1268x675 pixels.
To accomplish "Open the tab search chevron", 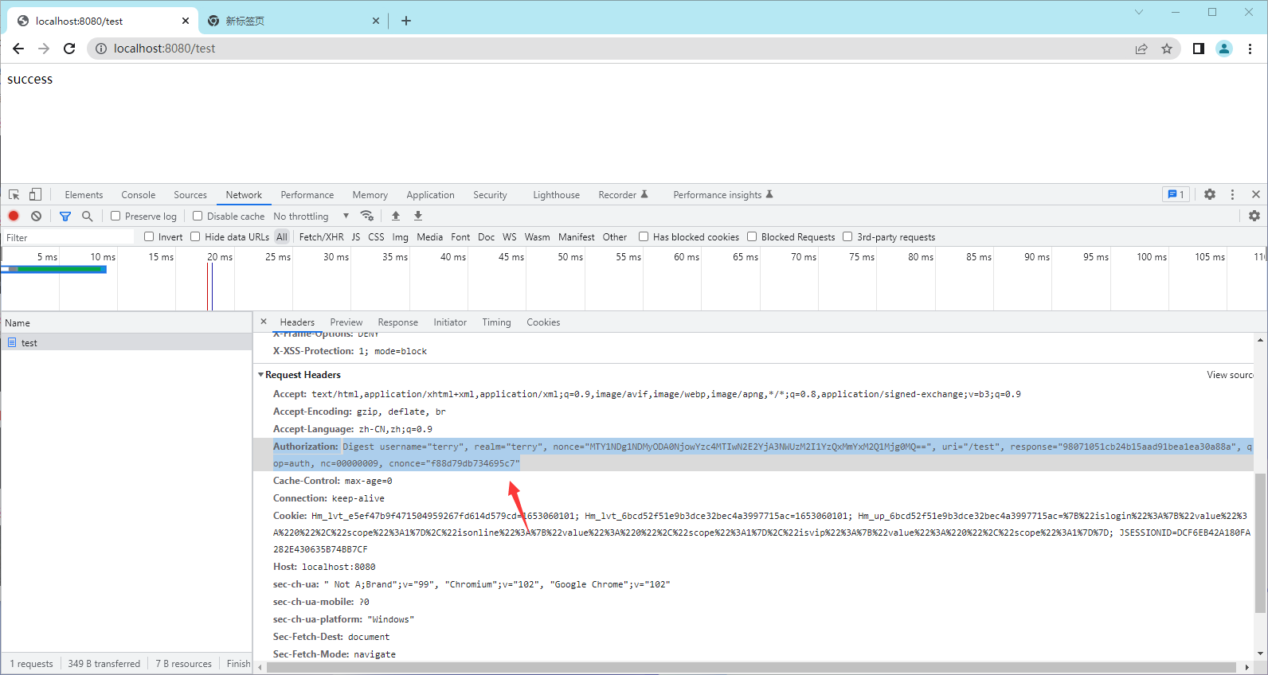I will (1139, 12).
